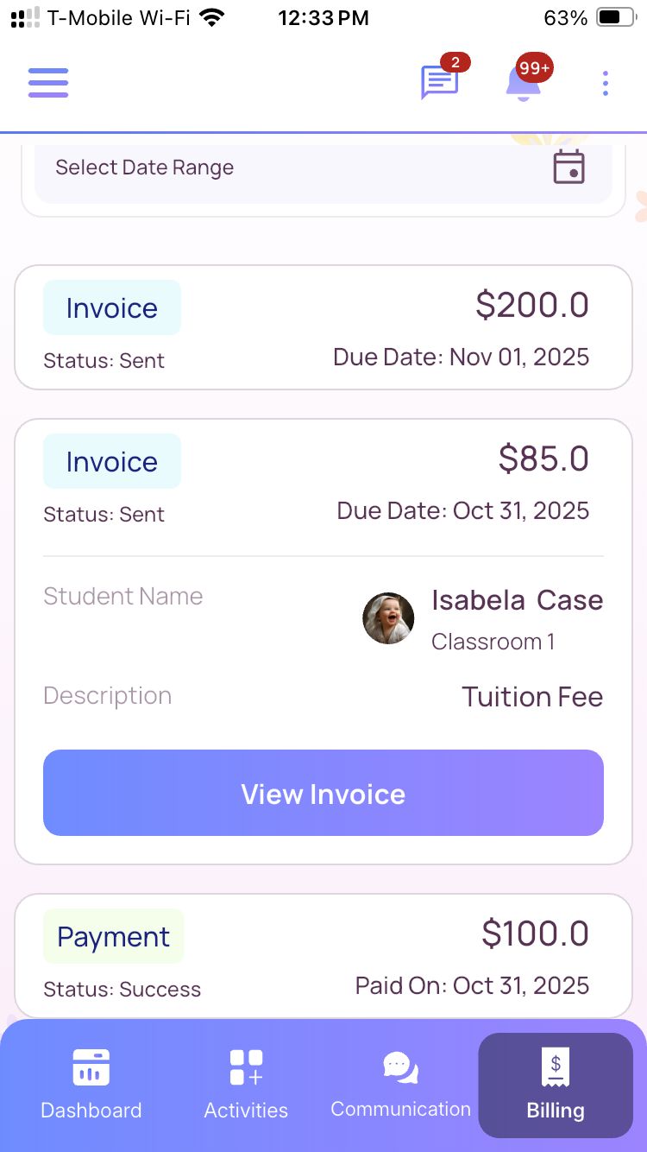647x1152 pixels.
Task: Expand the $200.0 invoice card
Action: [x=323, y=328]
